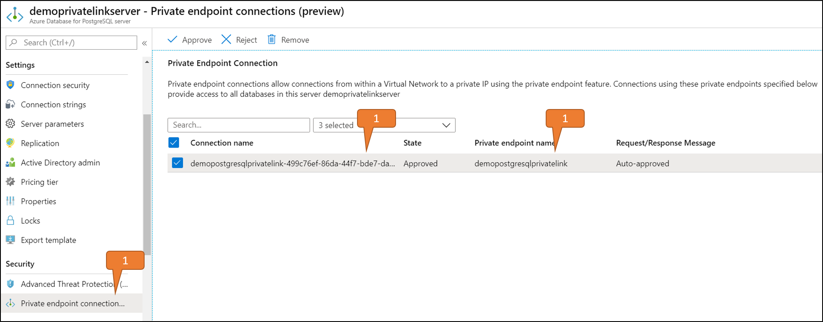
Task: Open Server parameters menu item
Action: [x=53, y=124]
